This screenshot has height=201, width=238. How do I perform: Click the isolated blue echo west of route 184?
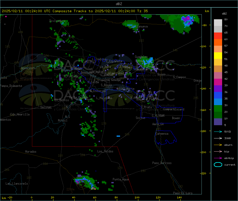[x=118, y=136]
